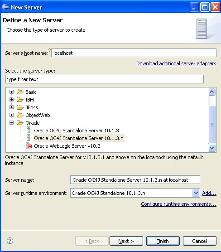Click the ObjectWeb folder icon
Screen dimensions: 221x252
click(20, 115)
